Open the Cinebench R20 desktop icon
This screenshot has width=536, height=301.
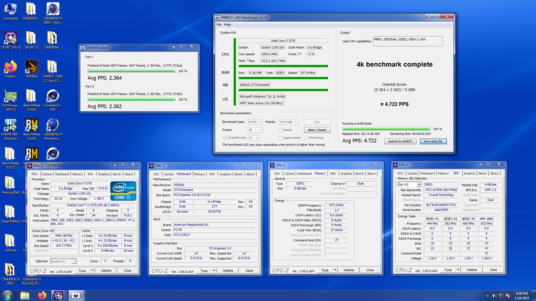pos(53,100)
